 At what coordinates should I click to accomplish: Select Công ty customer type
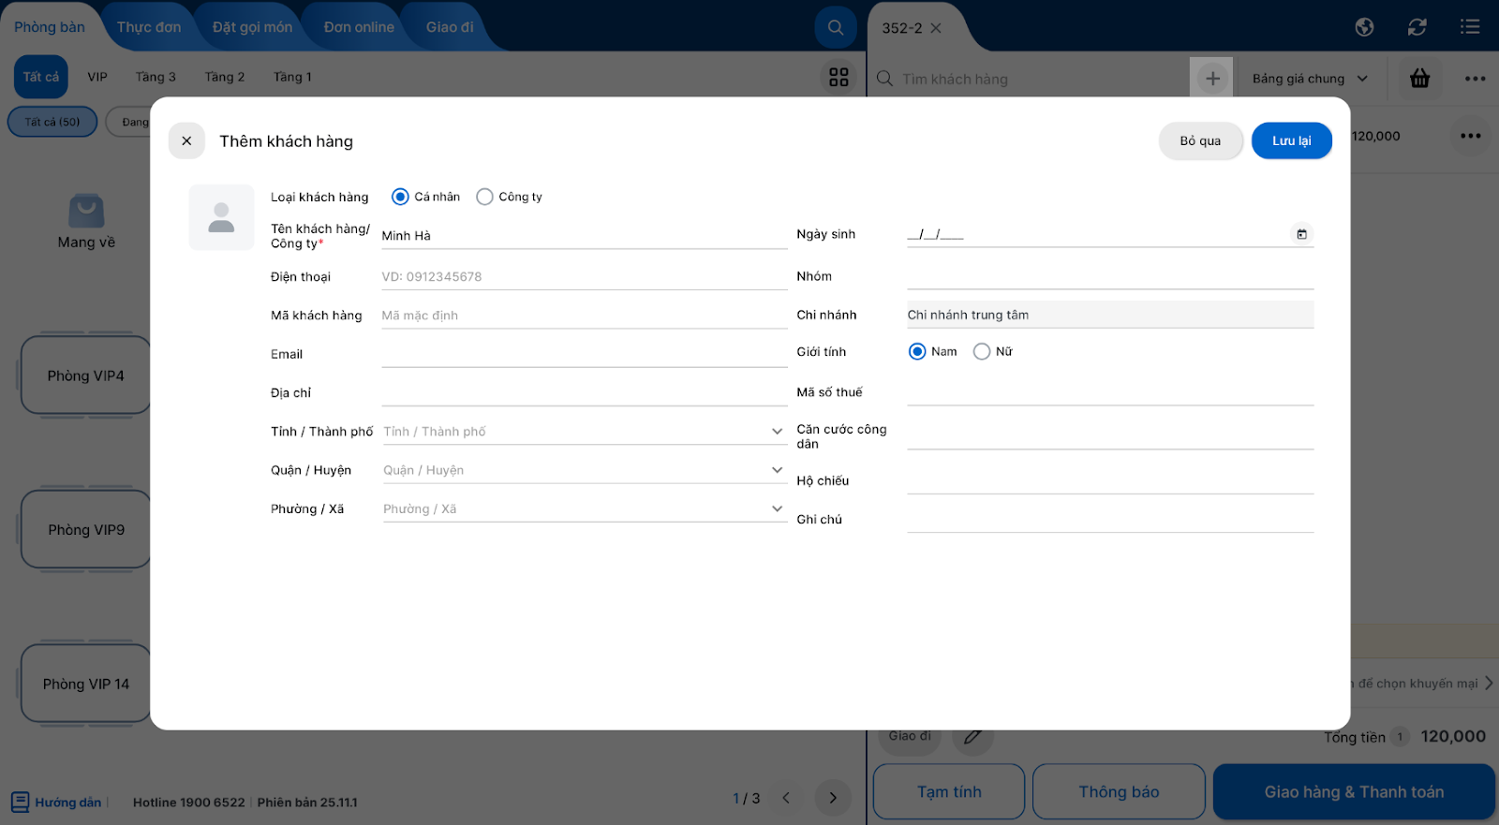coord(484,197)
